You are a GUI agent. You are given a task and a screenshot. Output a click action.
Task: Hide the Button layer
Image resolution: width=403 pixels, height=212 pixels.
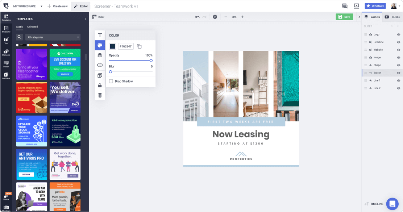click(x=398, y=73)
